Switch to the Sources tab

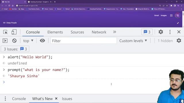77,32
